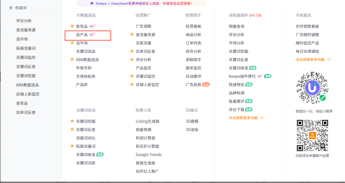Toggle favorite star for 关键词挖掘 in 关键词优化
Image resolution: width=345 pixels, height=183 pixels.
pos(72,121)
